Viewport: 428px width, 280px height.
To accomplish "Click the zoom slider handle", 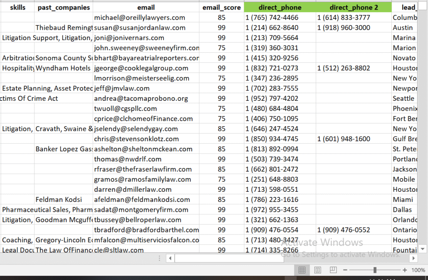I will tap(375, 270).
